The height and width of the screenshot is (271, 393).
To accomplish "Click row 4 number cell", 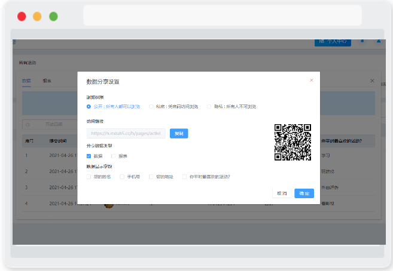I will [x=26, y=204].
